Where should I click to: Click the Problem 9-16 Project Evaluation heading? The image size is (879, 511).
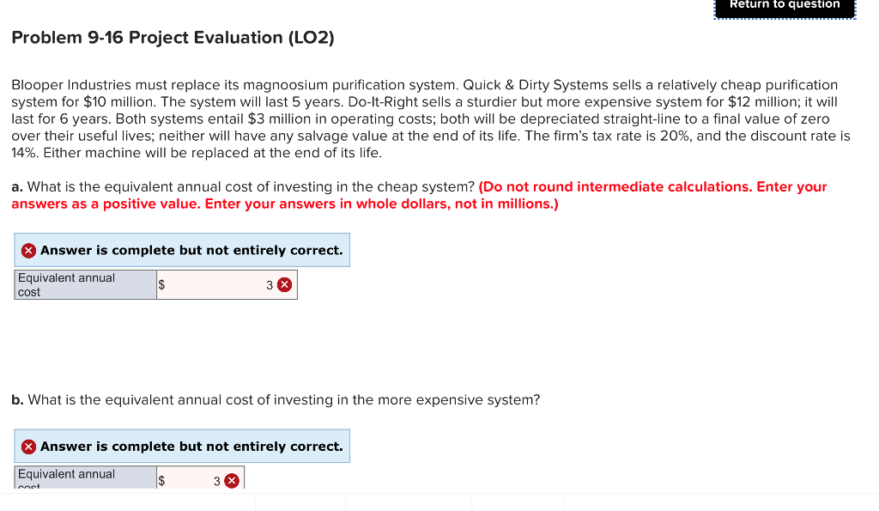coord(172,37)
